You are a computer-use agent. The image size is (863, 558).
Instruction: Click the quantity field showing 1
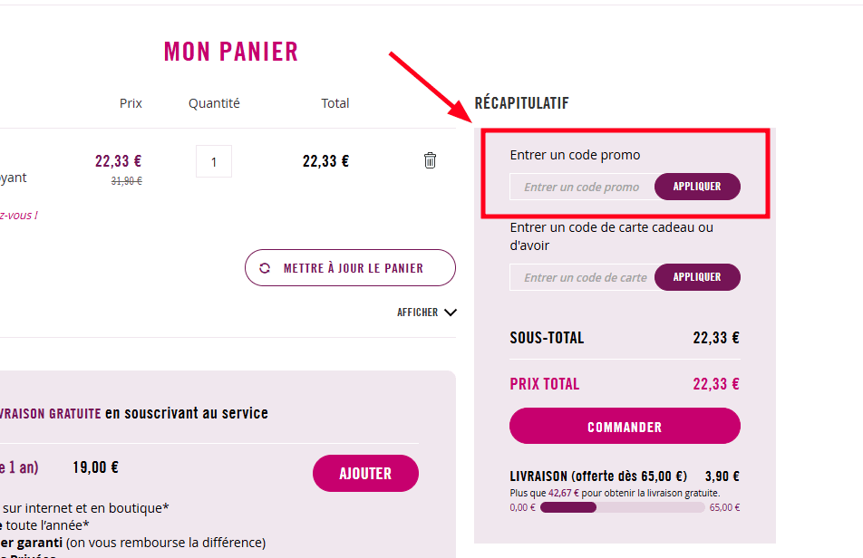click(x=214, y=162)
